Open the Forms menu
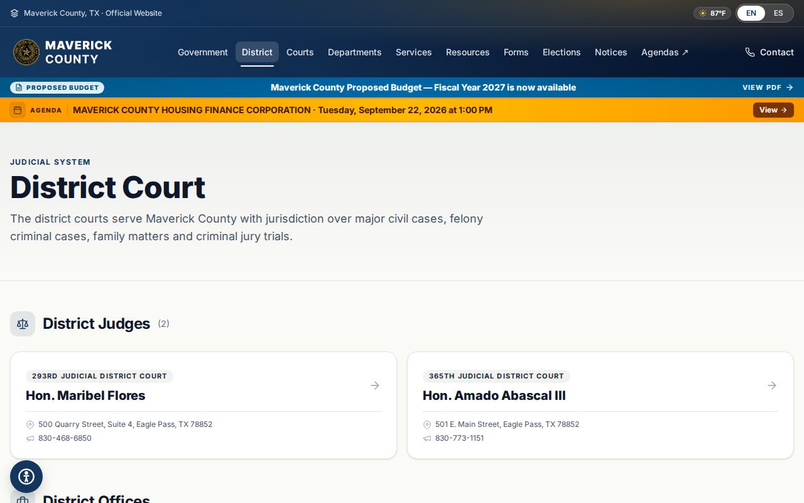This screenshot has width=804, height=503. [516, 52]
